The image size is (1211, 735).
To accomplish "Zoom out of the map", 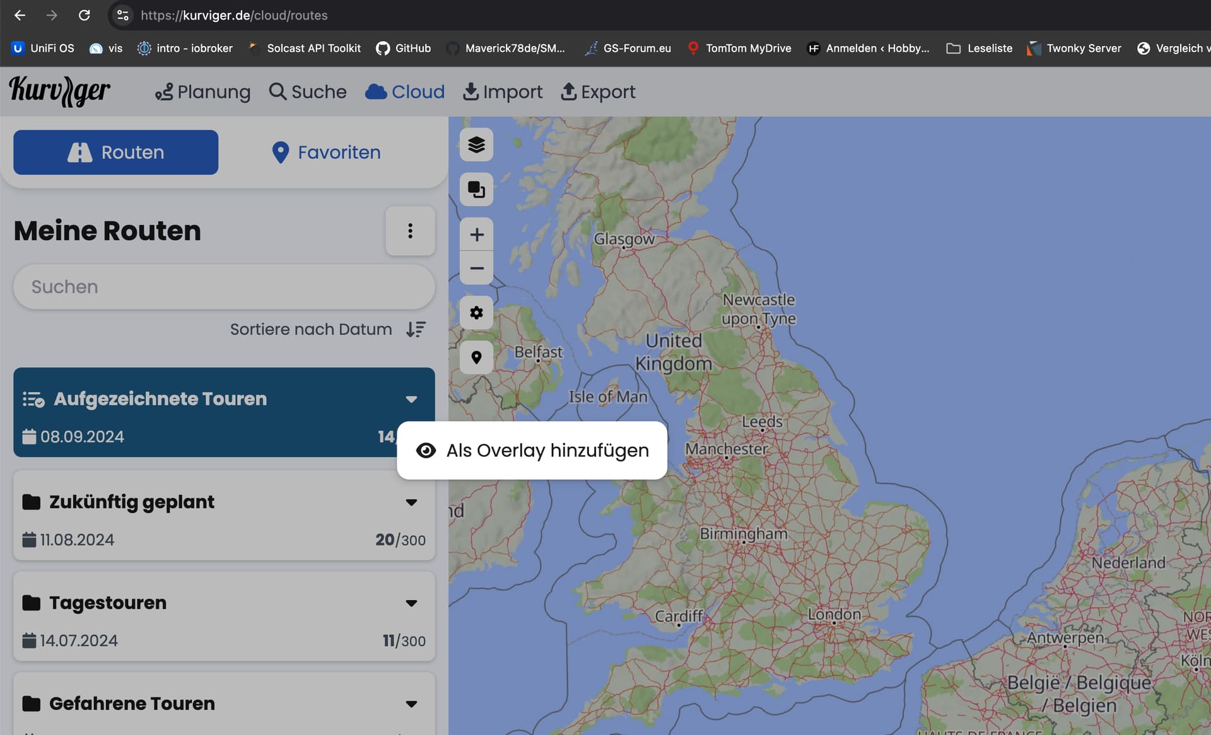I will (476, 268).
